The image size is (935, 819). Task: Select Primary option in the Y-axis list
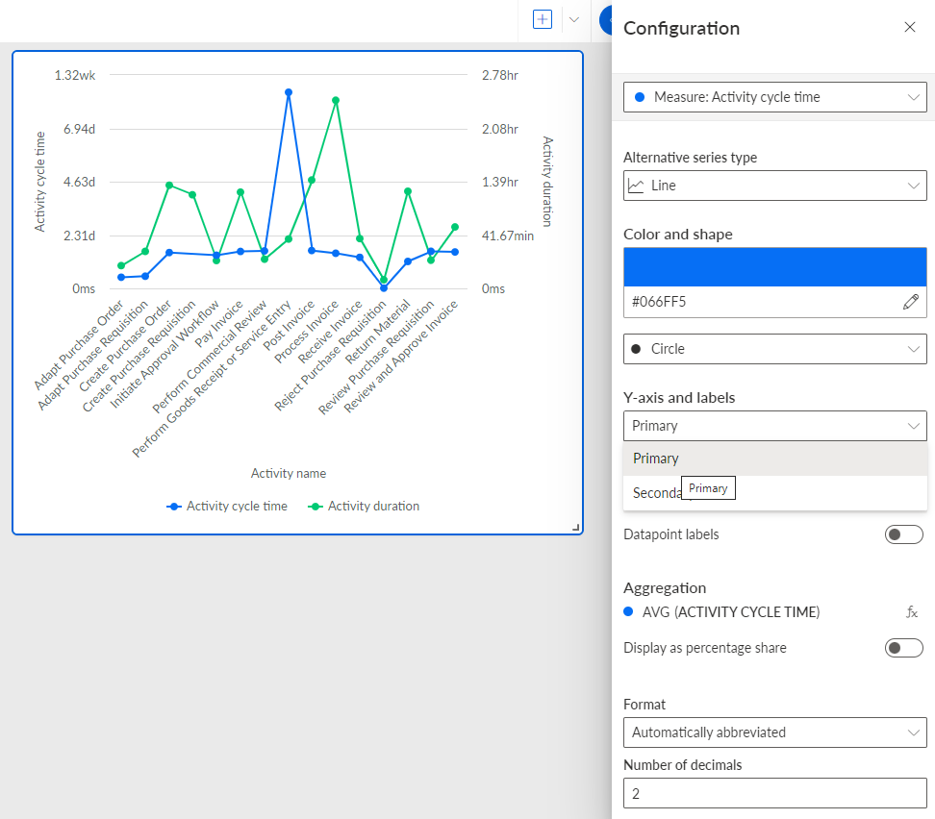[x=774, y=459]
